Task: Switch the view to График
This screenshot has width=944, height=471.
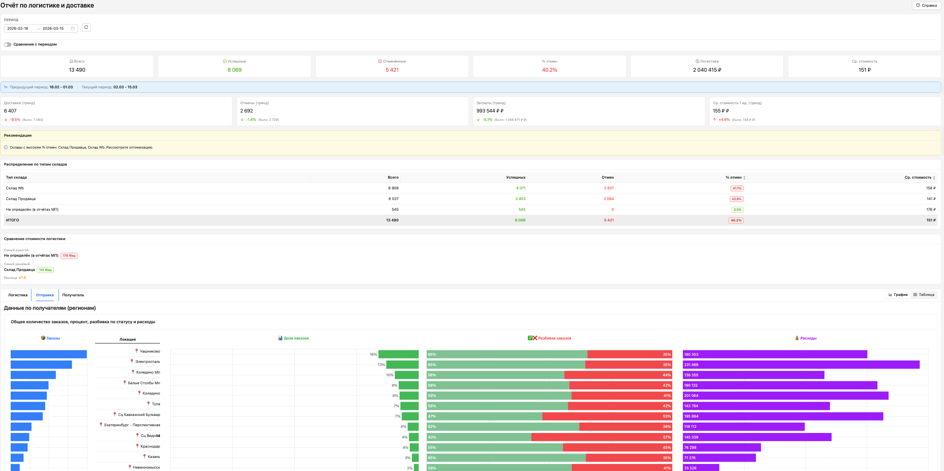Action: point(898,295)
